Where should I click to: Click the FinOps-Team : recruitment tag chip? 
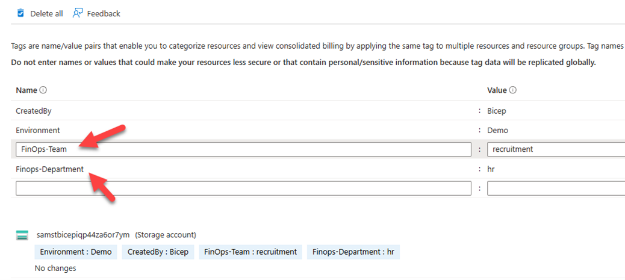coord(250,252)
